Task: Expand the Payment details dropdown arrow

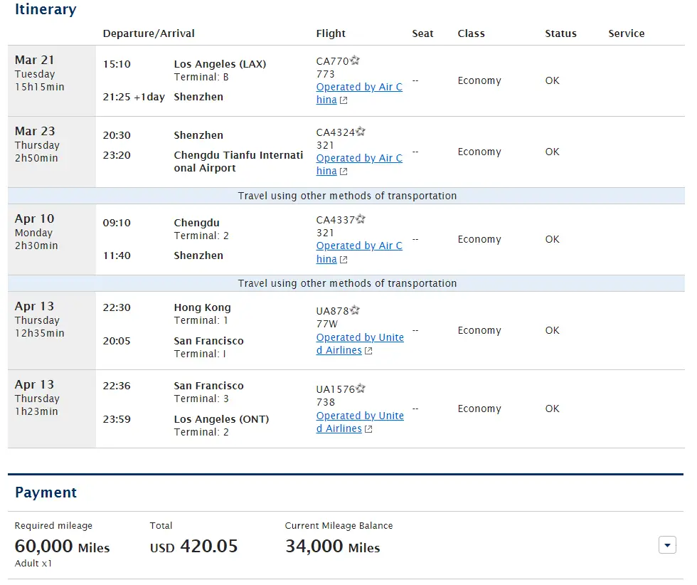Action: tap(667, 545)
